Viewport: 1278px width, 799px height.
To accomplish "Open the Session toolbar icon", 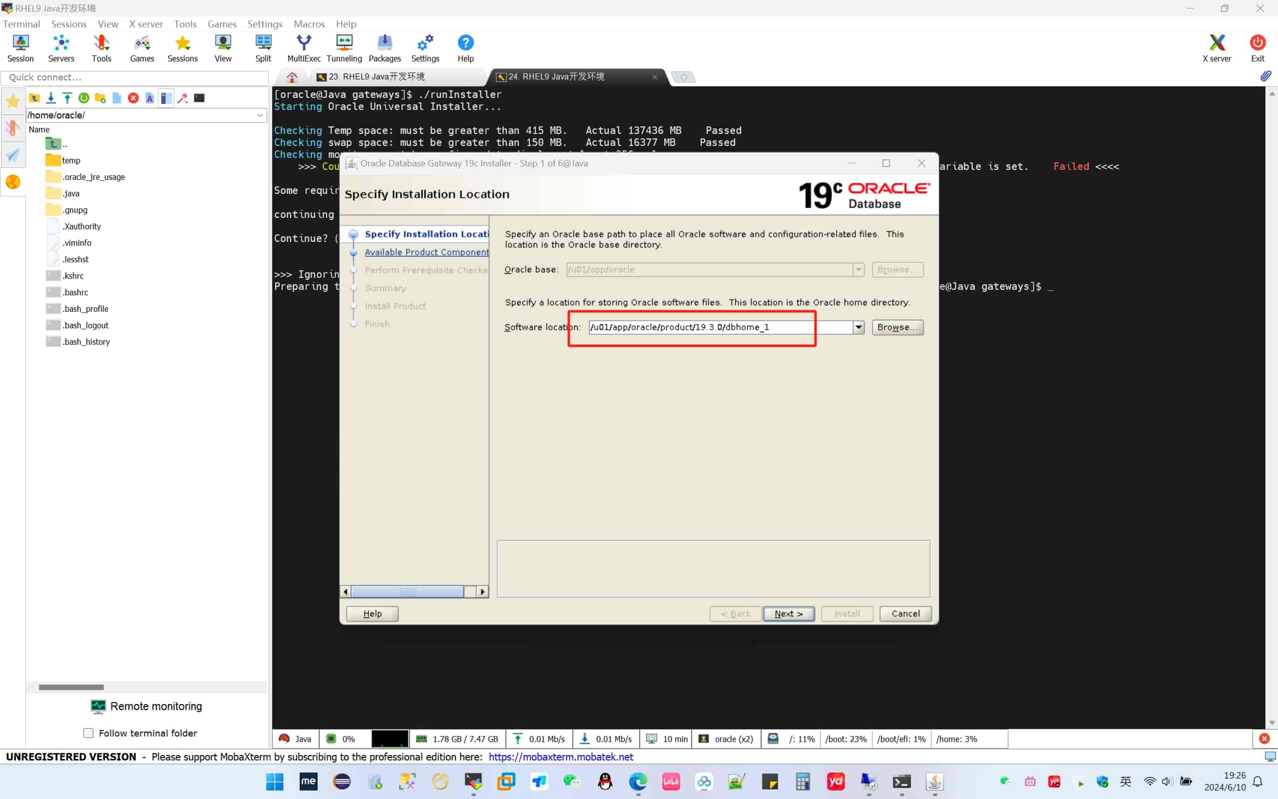I will (20, 48).
